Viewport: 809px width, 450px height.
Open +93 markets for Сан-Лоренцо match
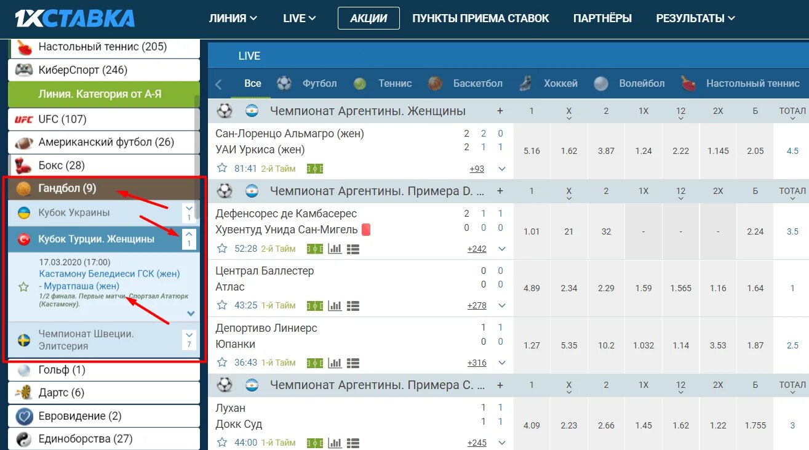477,169
